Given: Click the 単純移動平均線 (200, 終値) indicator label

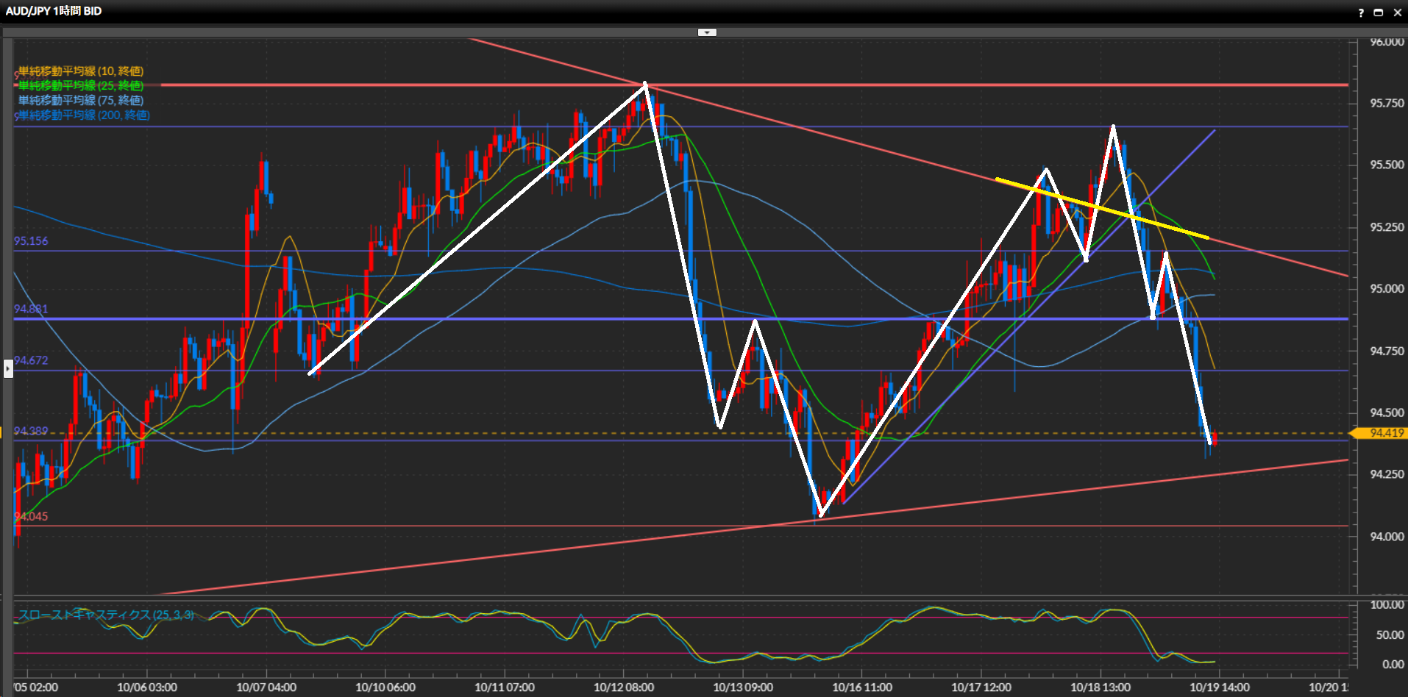Looking at the screenshot, I should pyautogui.click(x=84, y=115).
